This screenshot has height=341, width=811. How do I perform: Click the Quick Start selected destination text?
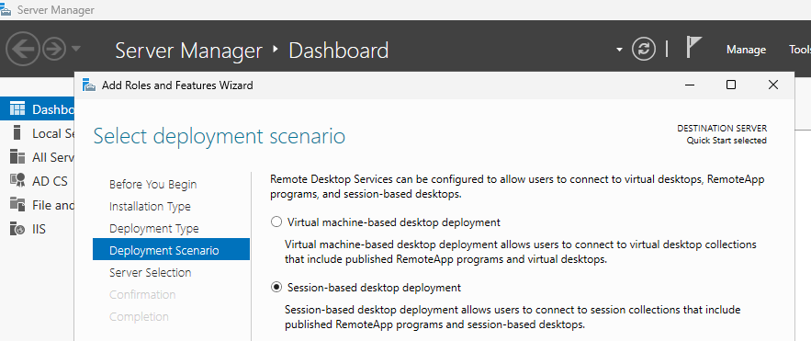click(727, 141)
